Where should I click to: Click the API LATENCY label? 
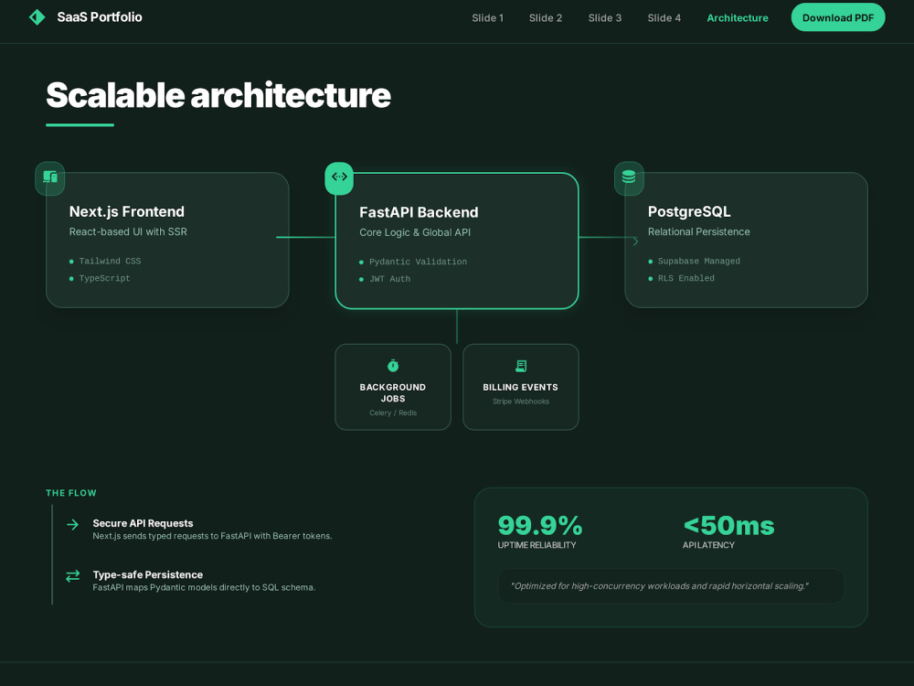[x=709, y=545]
